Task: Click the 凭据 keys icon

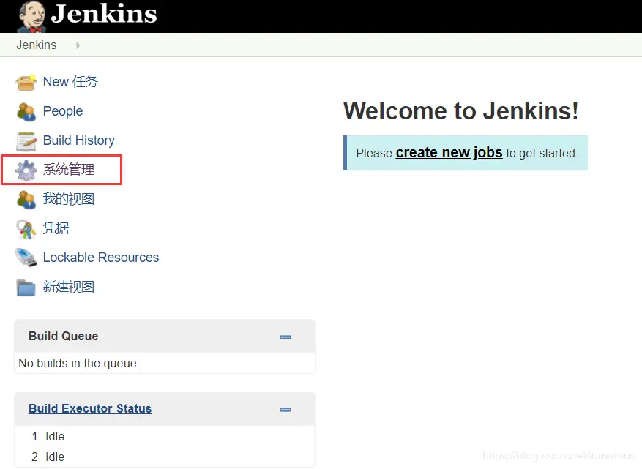Action: click(26, 229)
